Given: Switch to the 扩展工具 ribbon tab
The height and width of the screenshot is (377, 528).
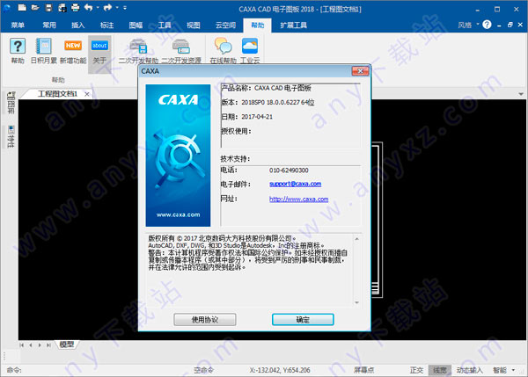Looking at the screenshot, I should [294, 25].
